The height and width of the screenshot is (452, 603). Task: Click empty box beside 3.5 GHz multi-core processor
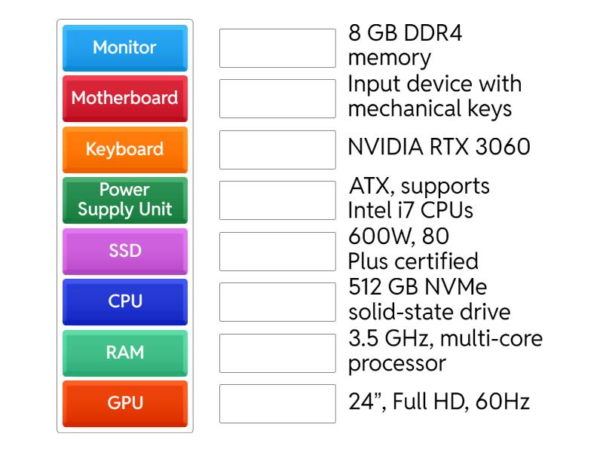click(277, 353)
